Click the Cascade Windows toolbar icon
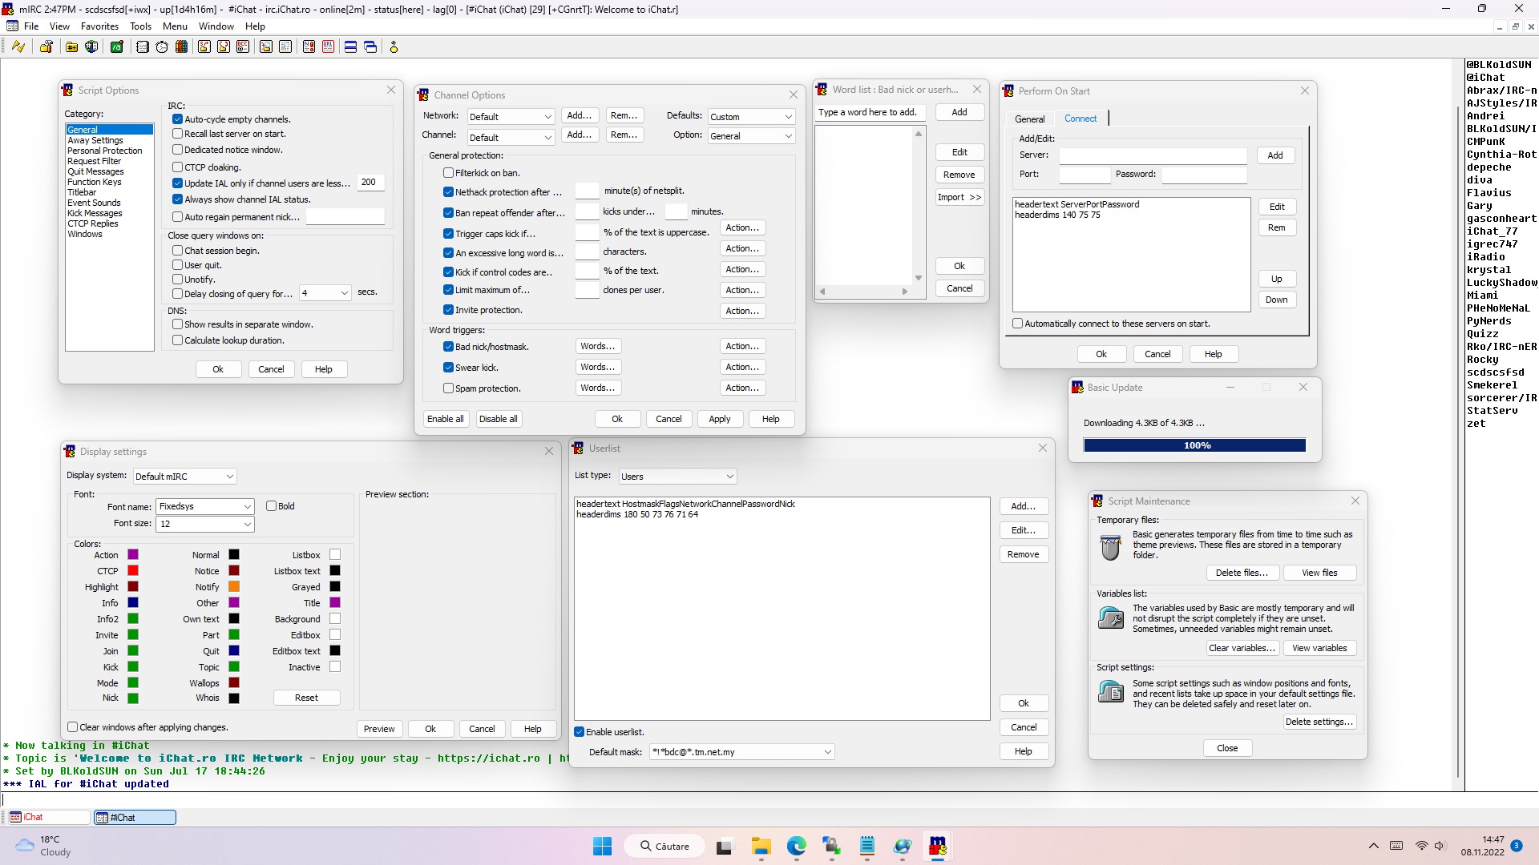1539x865 pixels. coord(370,47)
